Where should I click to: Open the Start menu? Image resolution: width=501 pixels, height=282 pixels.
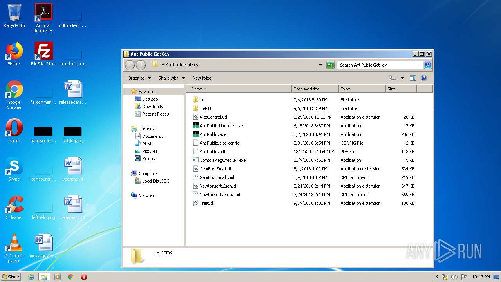click(x=11, y=277)
